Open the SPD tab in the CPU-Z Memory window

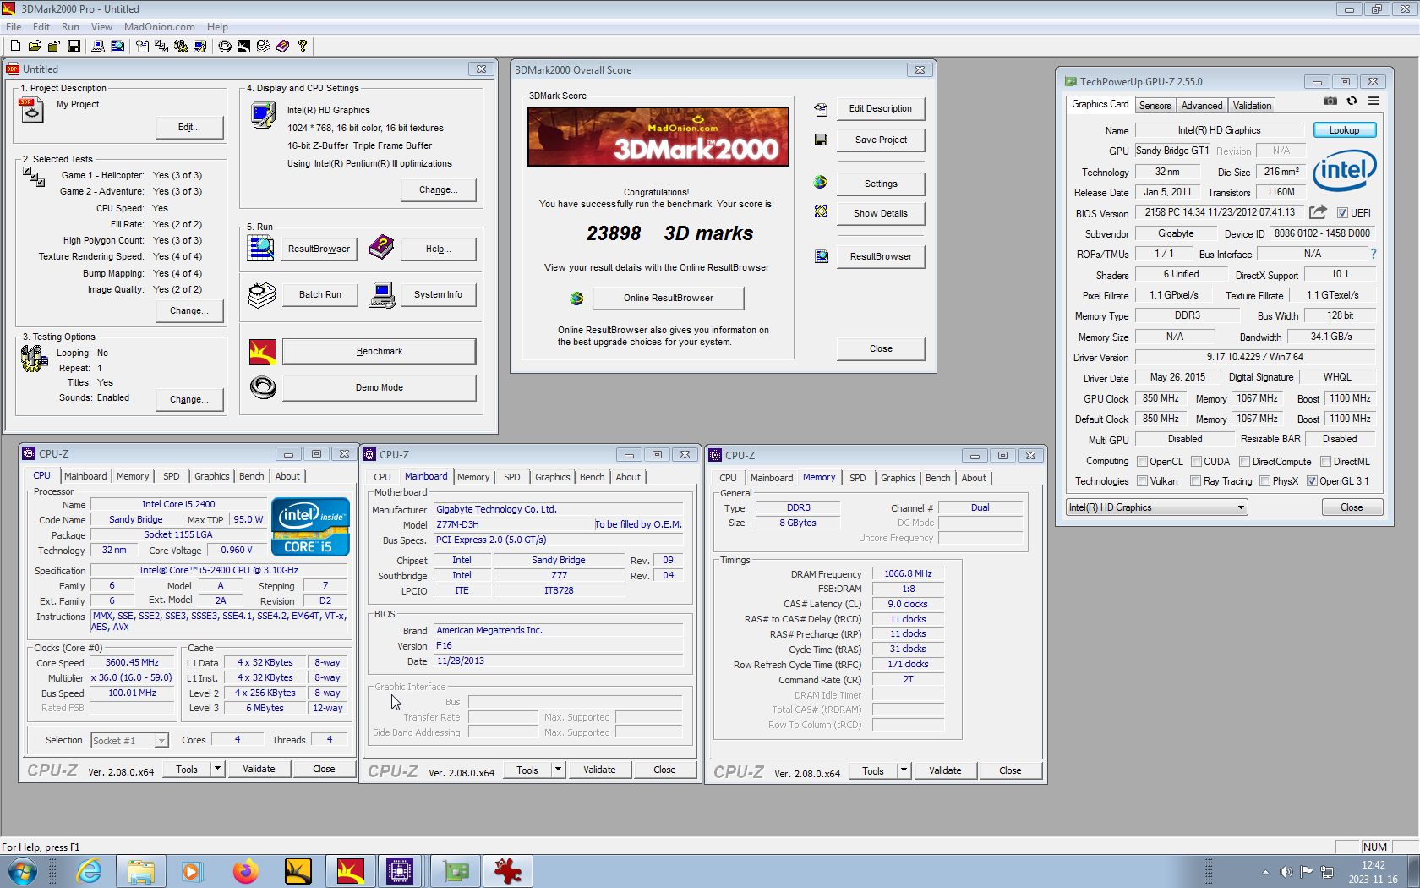tap(857, 478)
